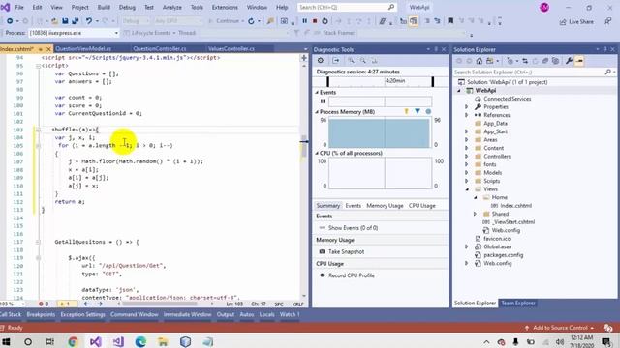Click the feedback icon near Live Share
This screenshot has height=348, width=620.
coord(608,21)
